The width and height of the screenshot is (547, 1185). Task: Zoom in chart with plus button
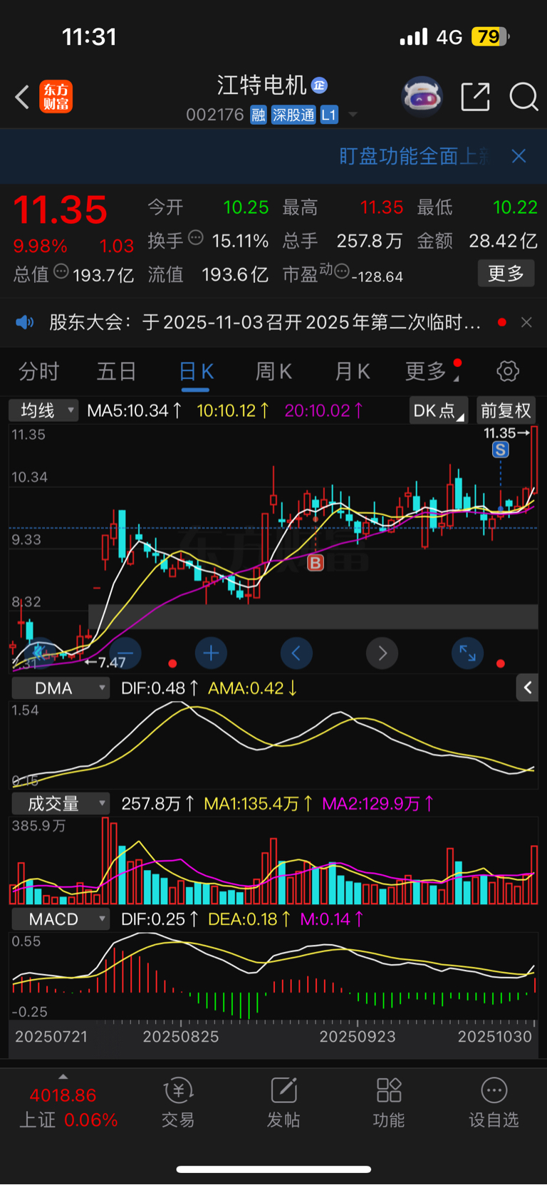[x=211, y=653]
